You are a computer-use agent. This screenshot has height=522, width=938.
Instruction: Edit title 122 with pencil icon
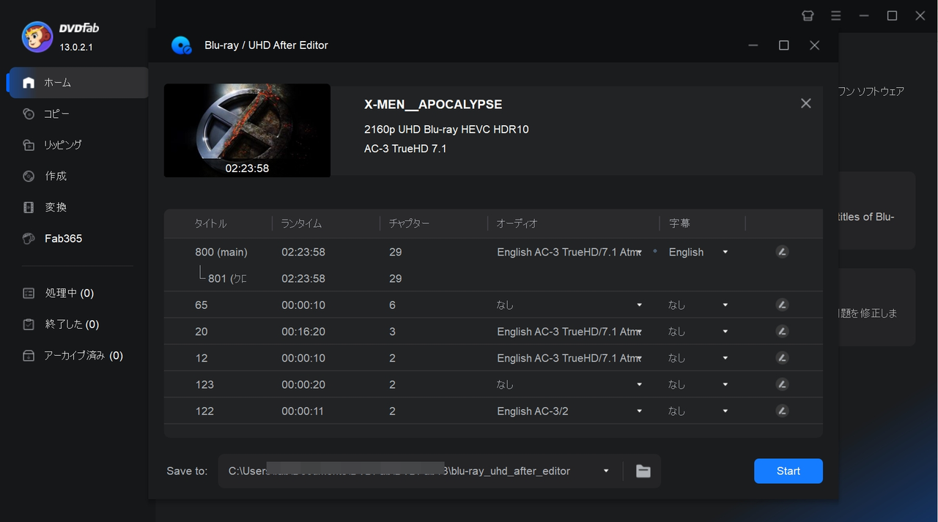tap(782, 411)
